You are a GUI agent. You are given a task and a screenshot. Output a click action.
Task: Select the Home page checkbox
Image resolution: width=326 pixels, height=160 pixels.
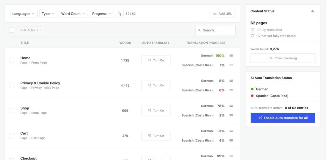tap(12, 60)
